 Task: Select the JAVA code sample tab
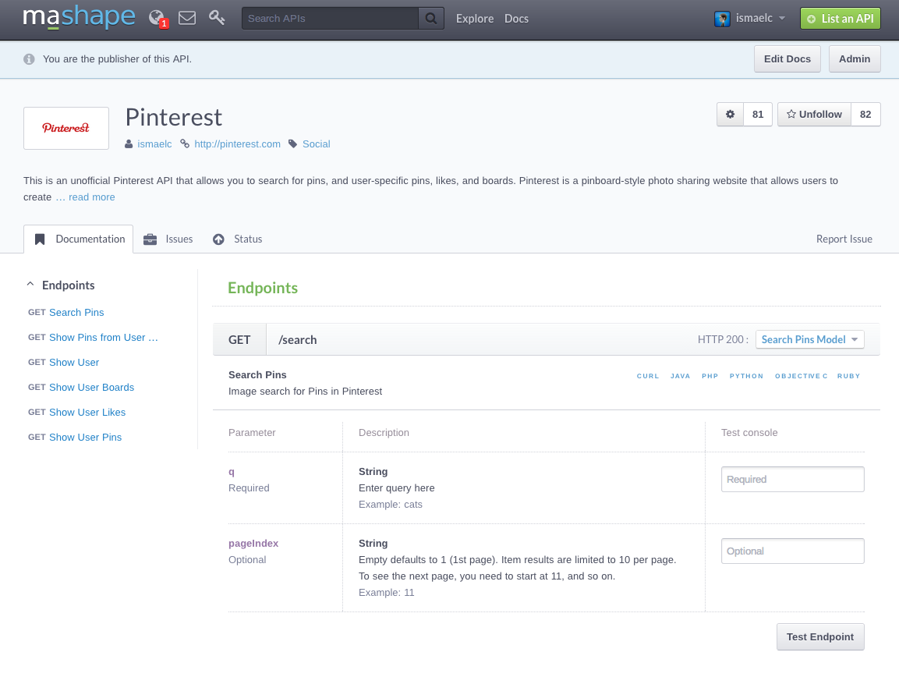tap(681, 377)
